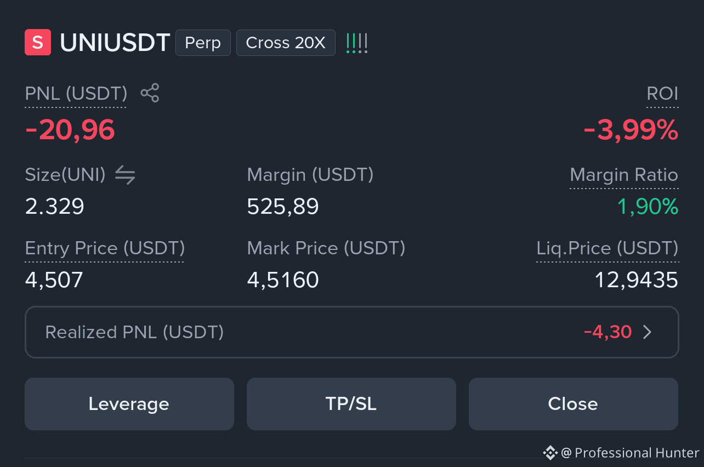Click the underlined Margin Ratio label

coord(624,175)
